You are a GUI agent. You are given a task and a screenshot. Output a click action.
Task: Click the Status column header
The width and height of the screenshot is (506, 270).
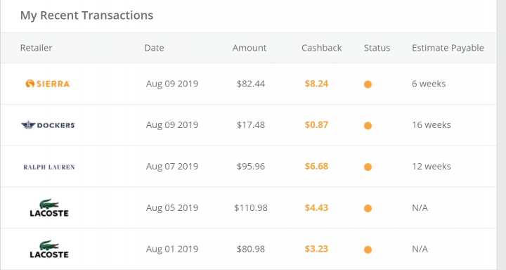[x=377, y=48]
